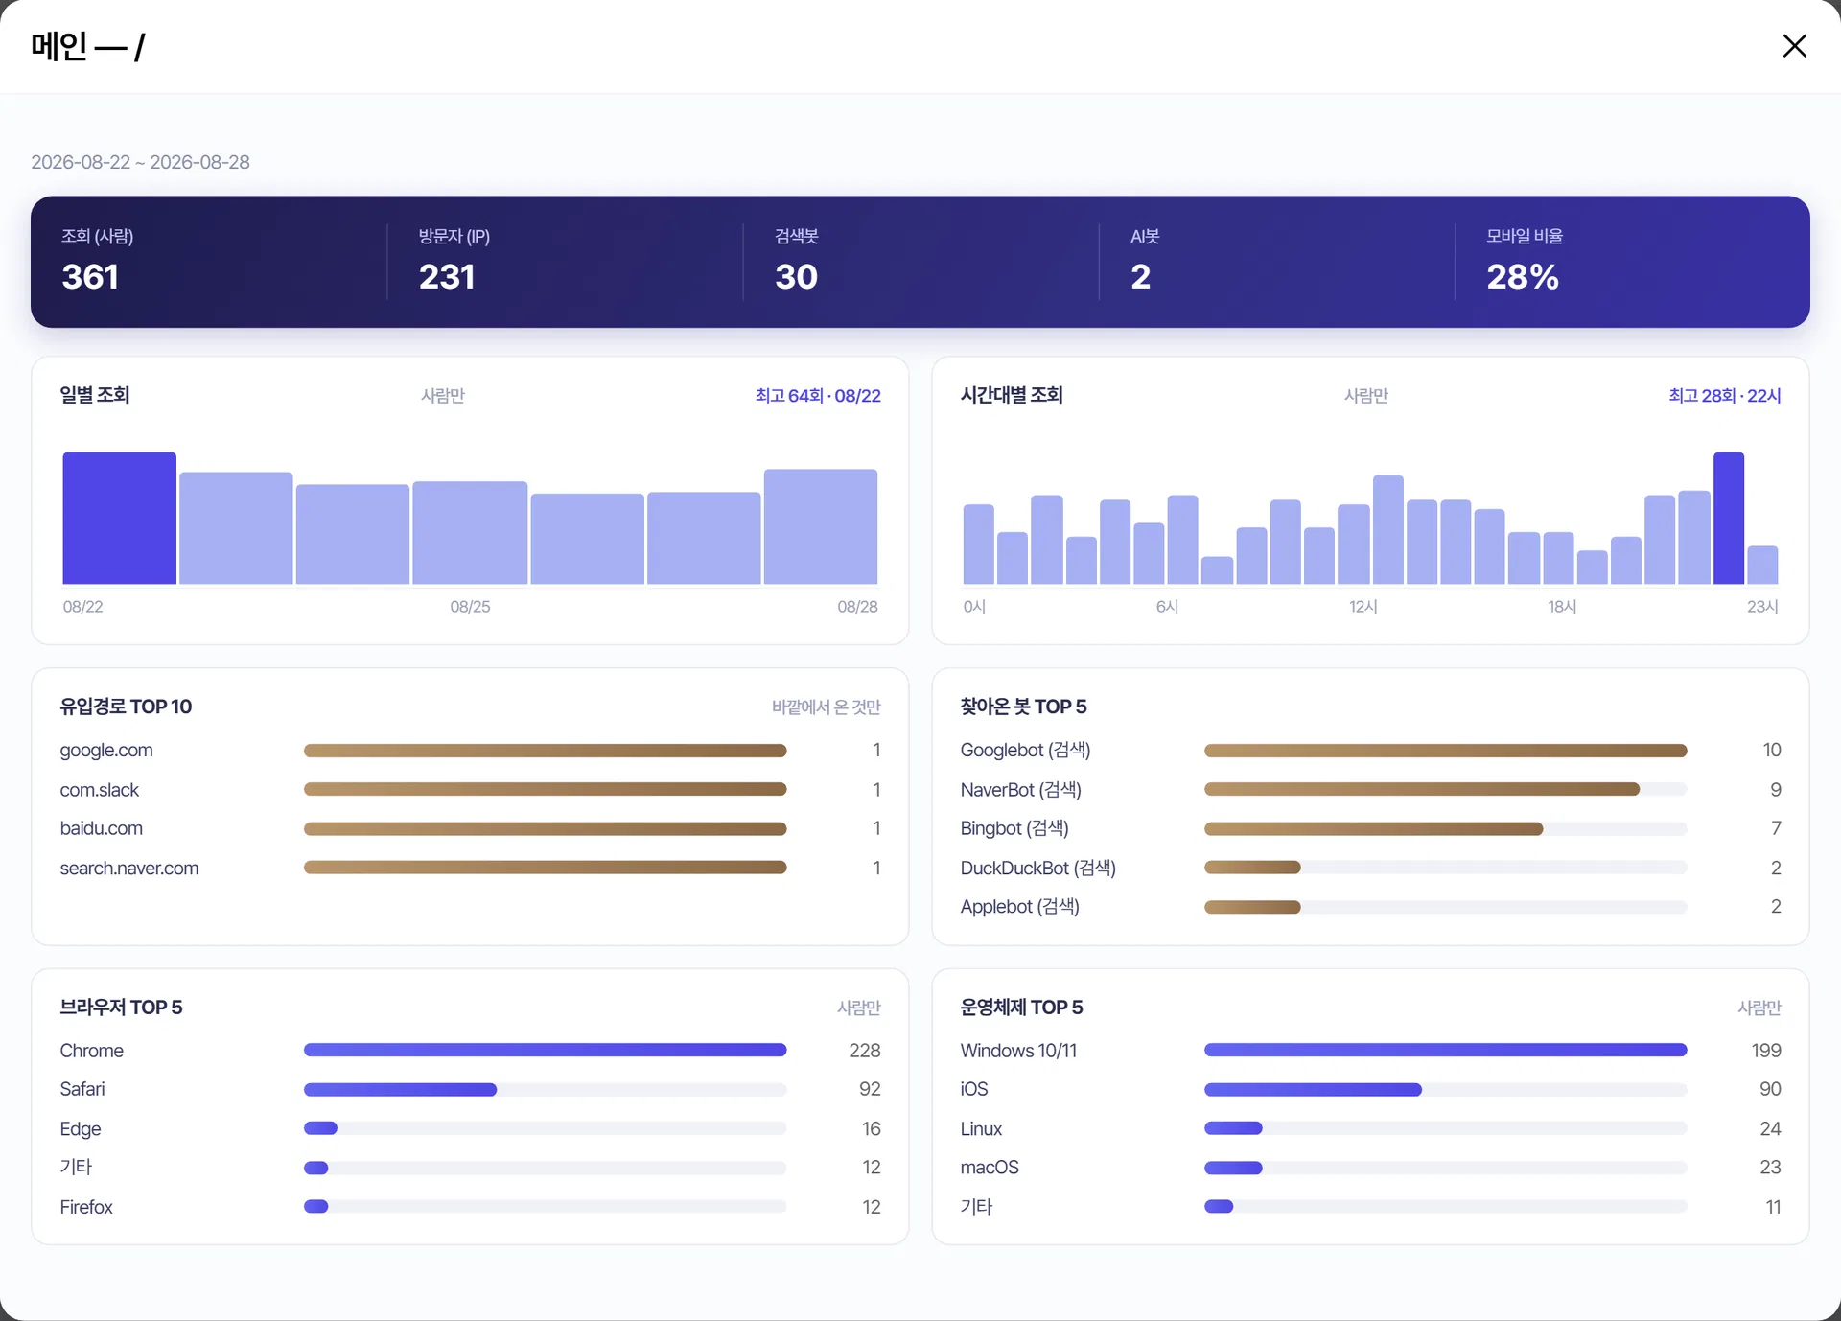
Task: Select the date range 2026-08-22 ~ 2026-08-28
Action: click(x=140, y=162)
